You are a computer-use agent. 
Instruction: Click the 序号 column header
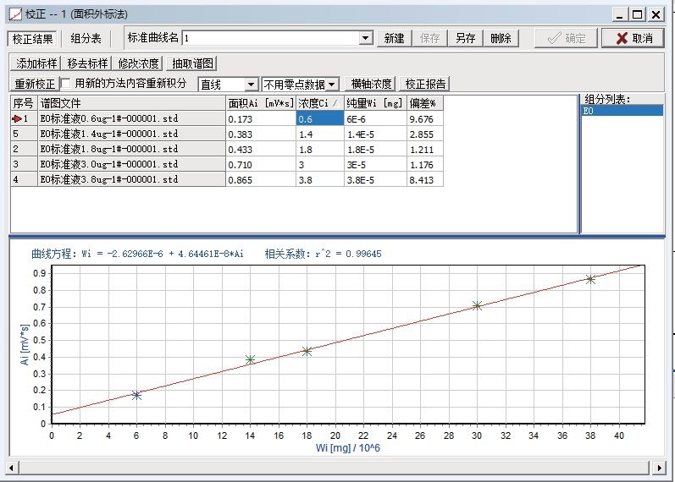coord(24,103)
